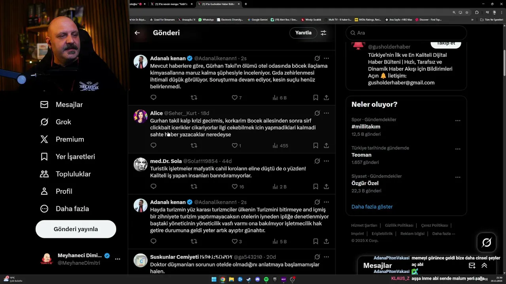Switch to the Gusholder Haber Bülteni tab
Screen dimensions: 506x284
[218, 4]
